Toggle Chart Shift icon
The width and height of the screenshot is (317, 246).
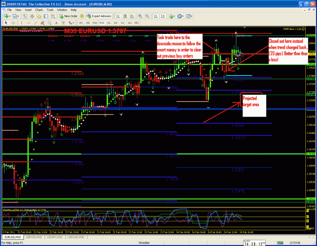(163, 16)
